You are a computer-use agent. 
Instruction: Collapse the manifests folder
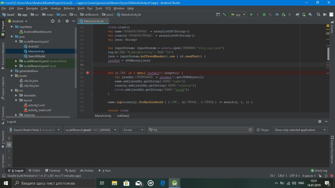click(x=12, y=27)
